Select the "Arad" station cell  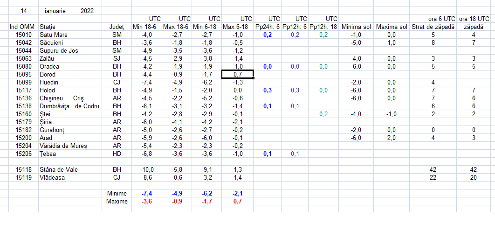click(x=46, y=138)
